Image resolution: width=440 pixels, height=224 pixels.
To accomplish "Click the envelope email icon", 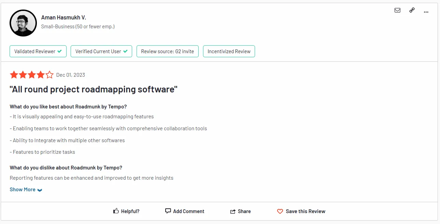I will click(x=397, y=10).
